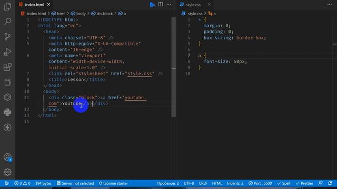Click line number 7 in the style.css gutter
337x189 pixels.
click(189, 56)
